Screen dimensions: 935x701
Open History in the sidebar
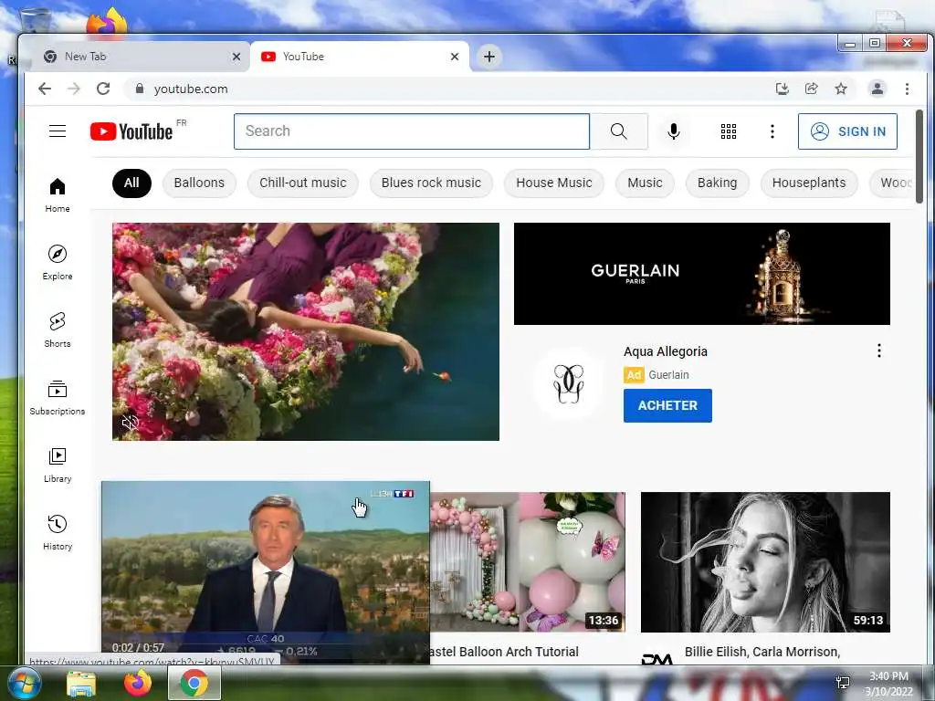(x=58, y=532)
